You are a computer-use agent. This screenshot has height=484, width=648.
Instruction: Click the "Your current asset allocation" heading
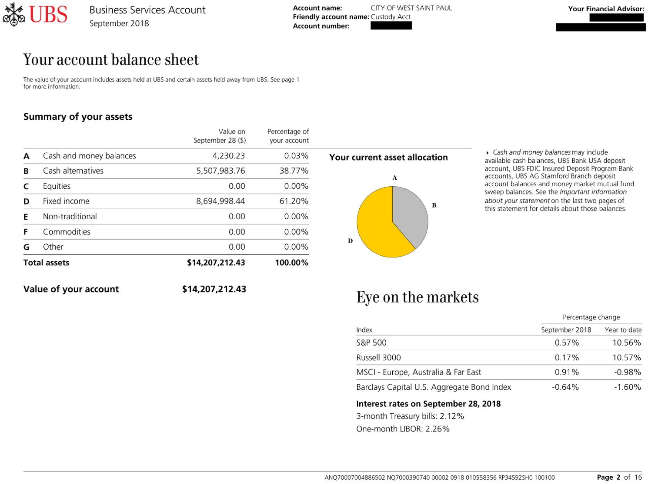coord(388,158)
